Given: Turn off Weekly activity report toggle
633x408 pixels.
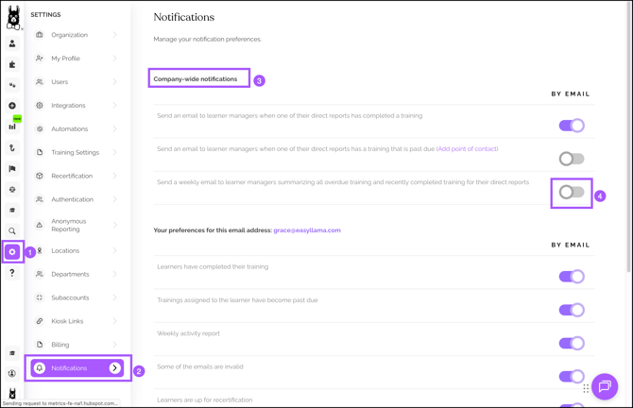Looking at the screenshot, I should click(572, 343).
